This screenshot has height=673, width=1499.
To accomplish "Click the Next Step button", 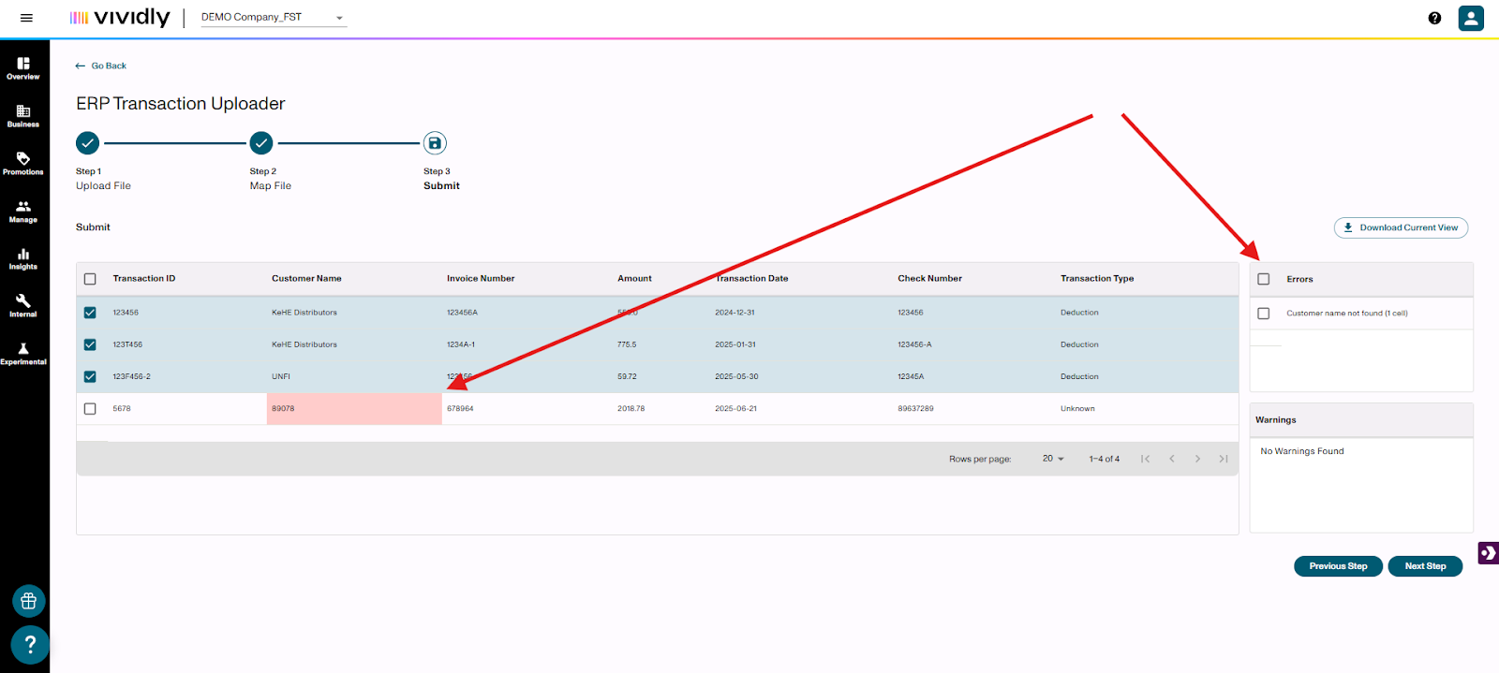I will (1424, 566).
